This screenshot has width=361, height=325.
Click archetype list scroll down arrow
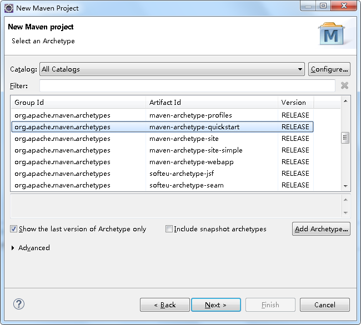345,186
